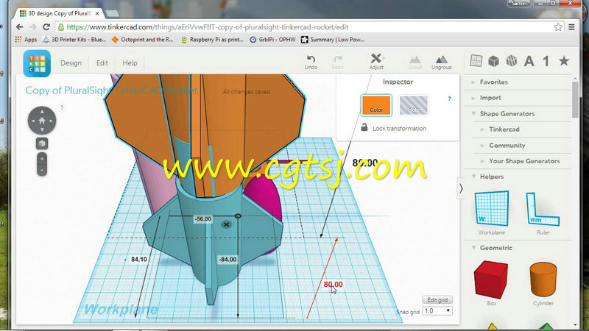The width and height of the screenshot is (589, 331).
Task: Select the 3D design browser tab
Action: pyautogui.click(x=60, y=13)
